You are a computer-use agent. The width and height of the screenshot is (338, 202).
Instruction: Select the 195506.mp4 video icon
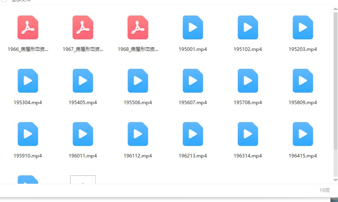point(138,81)
